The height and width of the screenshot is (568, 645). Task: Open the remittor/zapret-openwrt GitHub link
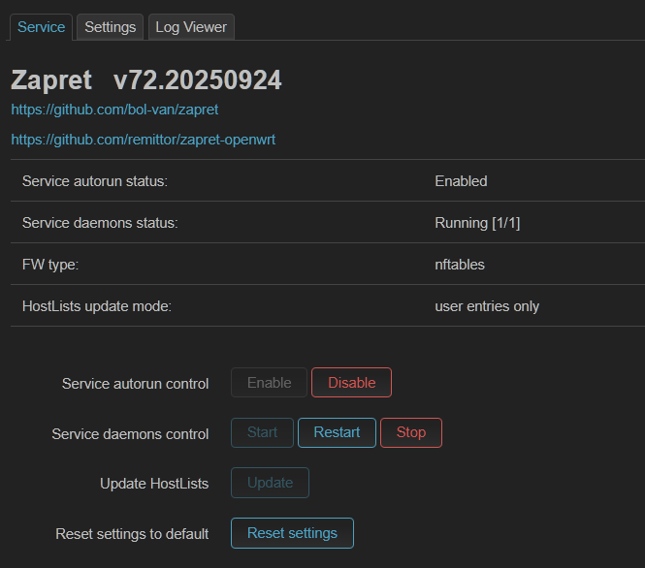coord(143,140)
